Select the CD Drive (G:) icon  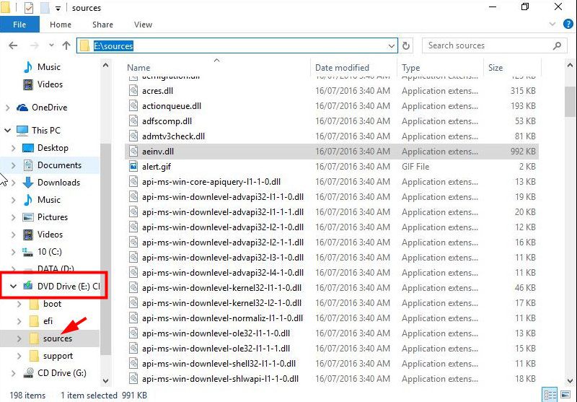click(28, 373)
